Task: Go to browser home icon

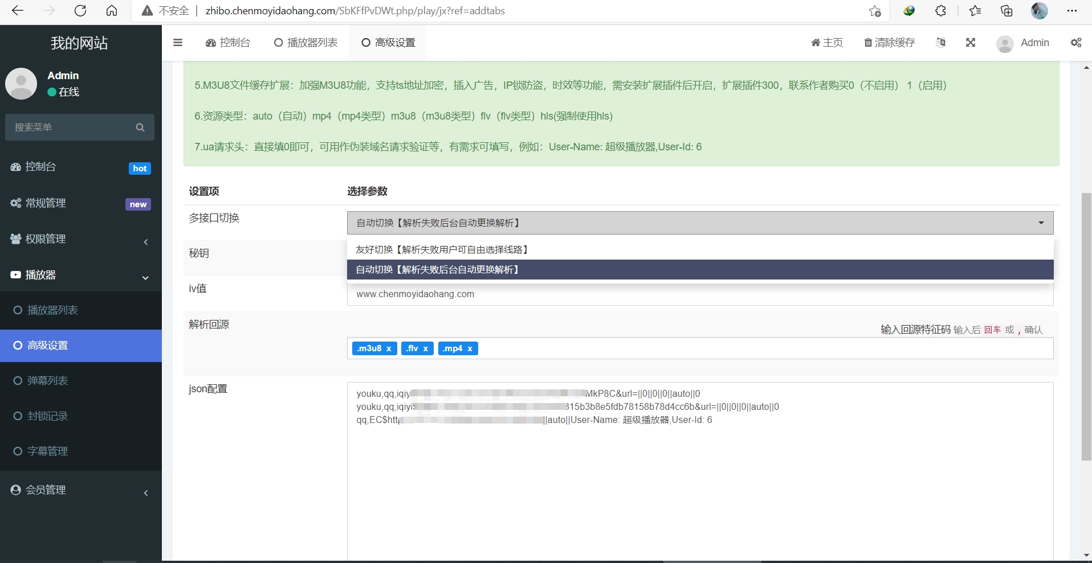Action: 112,11
